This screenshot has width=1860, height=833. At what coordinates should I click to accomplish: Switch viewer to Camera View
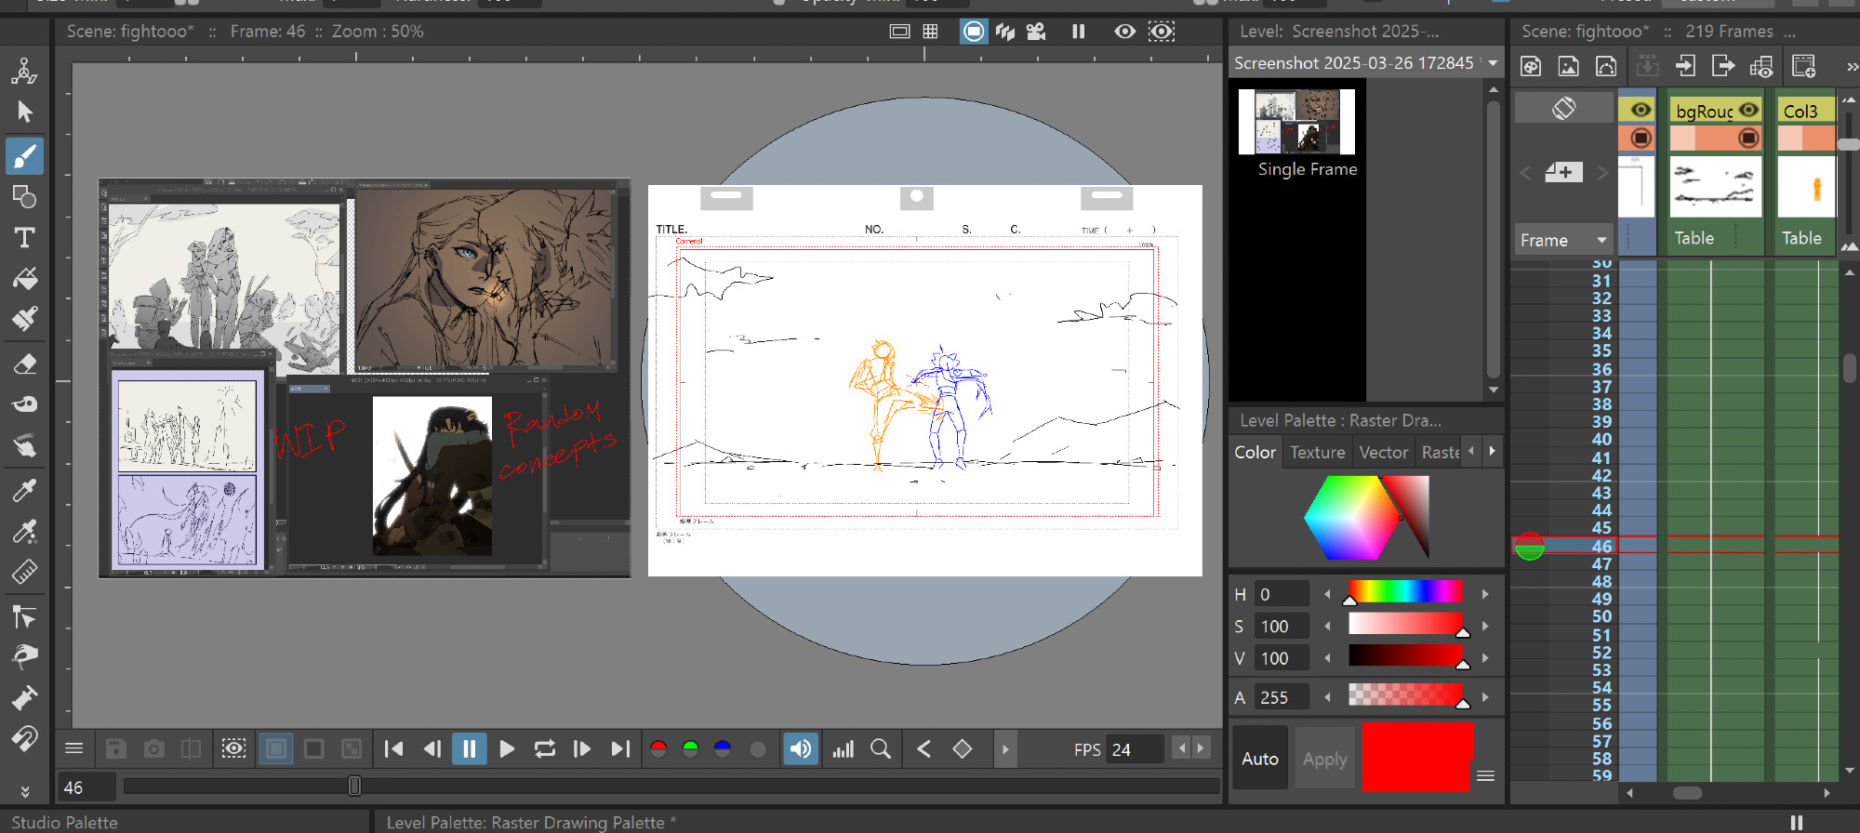click(1036, 32)
